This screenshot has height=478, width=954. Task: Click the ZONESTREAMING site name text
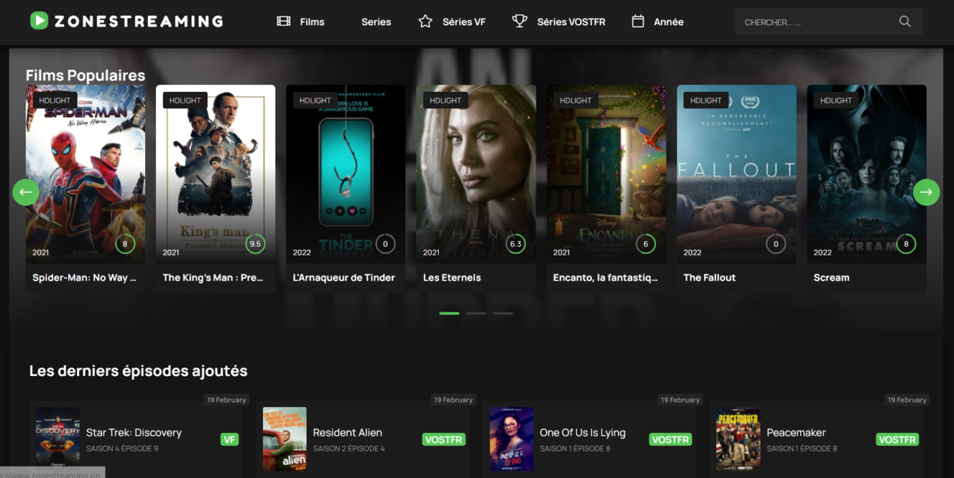(x=138, y=21)
